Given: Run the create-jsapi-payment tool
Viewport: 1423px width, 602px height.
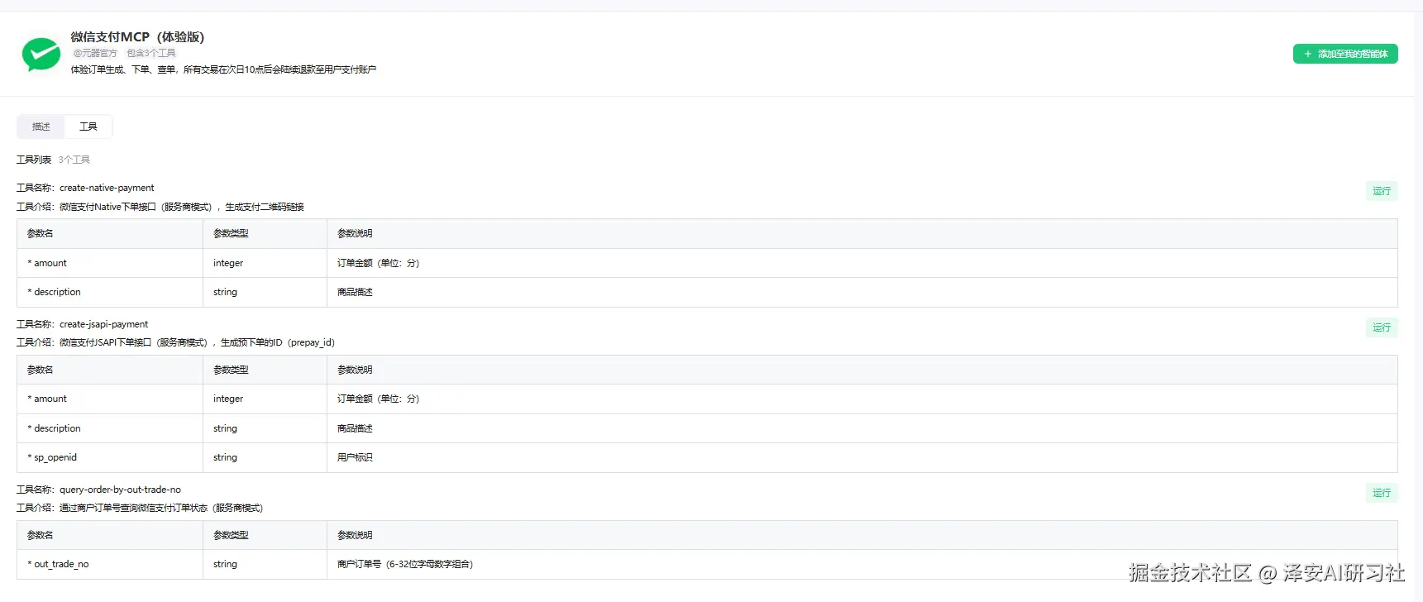Looking at the screenshot, I should [x=1382, y=327].
